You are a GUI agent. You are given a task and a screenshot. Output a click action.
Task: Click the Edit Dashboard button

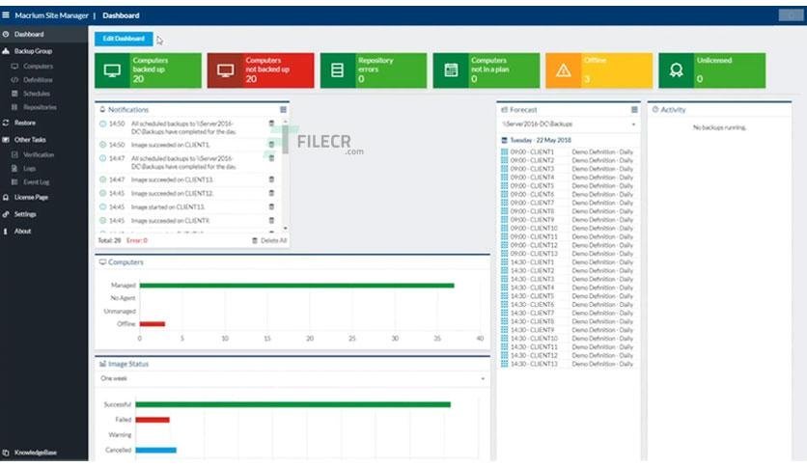pos(124,39)
